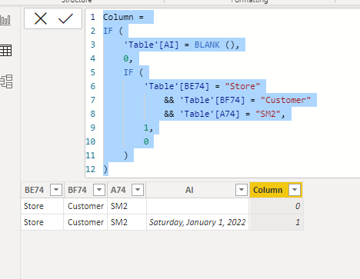Click 'Table'[AI] = BLANK () in formula

click(182, 45)
